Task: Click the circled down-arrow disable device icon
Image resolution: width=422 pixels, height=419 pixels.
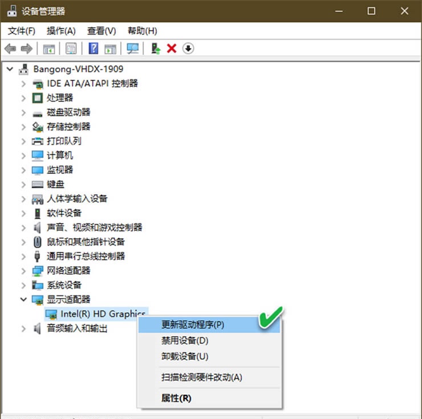Action: pos(188,48)
